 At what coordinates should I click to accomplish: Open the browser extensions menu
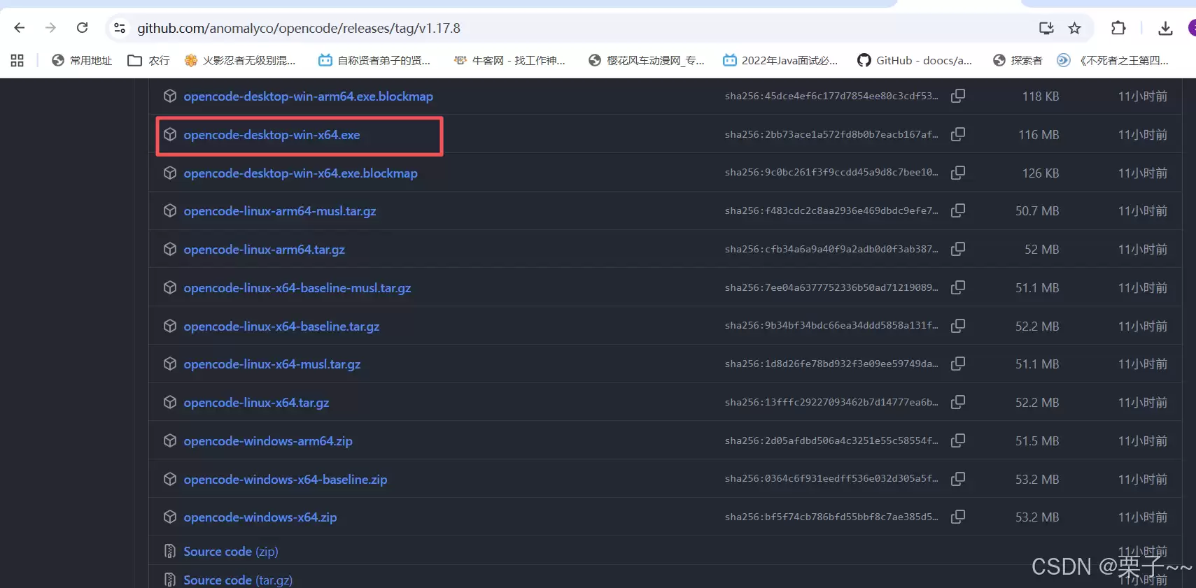click(x=1118, y=28)
